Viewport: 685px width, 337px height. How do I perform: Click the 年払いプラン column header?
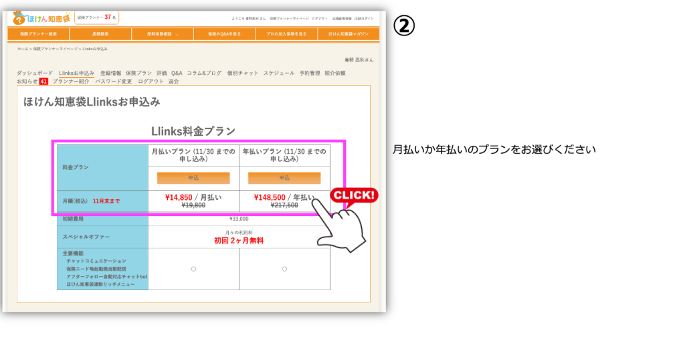[x=284, y=155]
